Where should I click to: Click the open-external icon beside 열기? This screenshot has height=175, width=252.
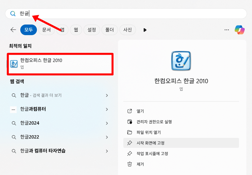(x=130, y=111)
